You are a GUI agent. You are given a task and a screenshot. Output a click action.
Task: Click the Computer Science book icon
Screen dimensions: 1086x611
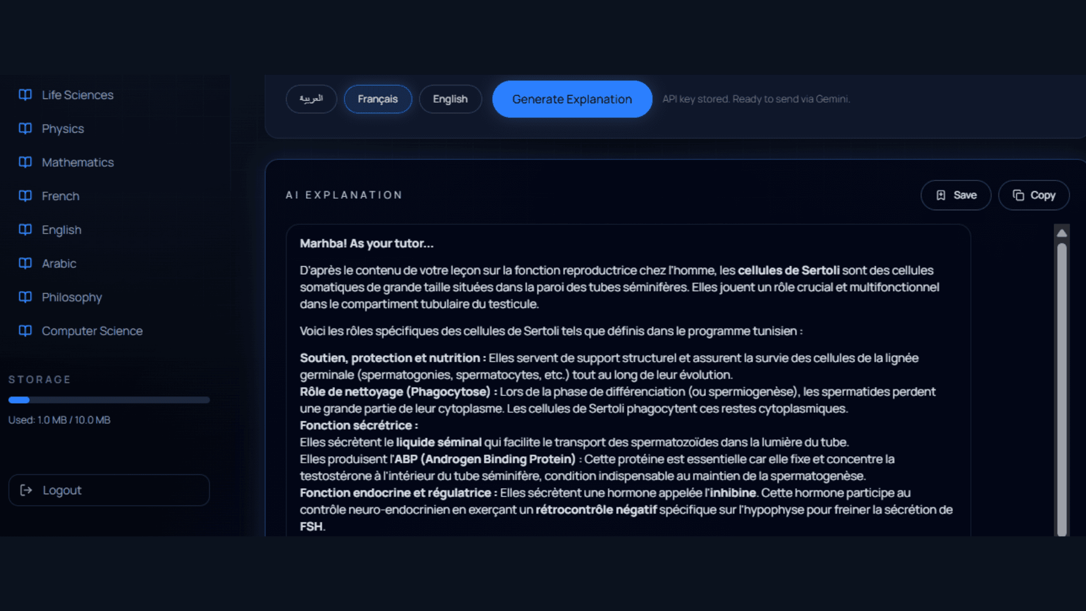pos(25,331)
